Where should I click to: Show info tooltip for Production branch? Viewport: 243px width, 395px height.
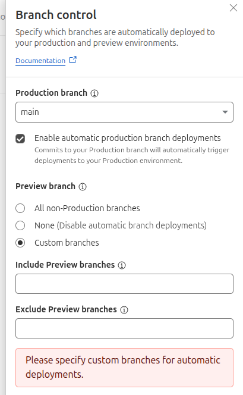coord(94,93)
